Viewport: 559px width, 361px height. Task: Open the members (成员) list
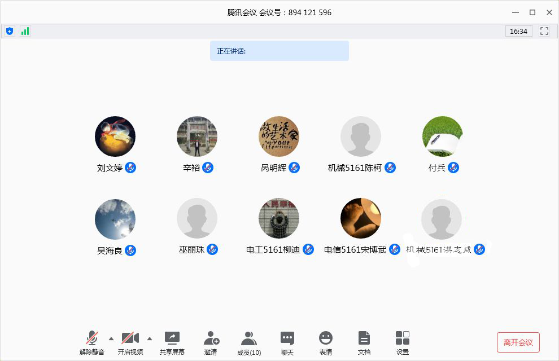coord(249,342)
